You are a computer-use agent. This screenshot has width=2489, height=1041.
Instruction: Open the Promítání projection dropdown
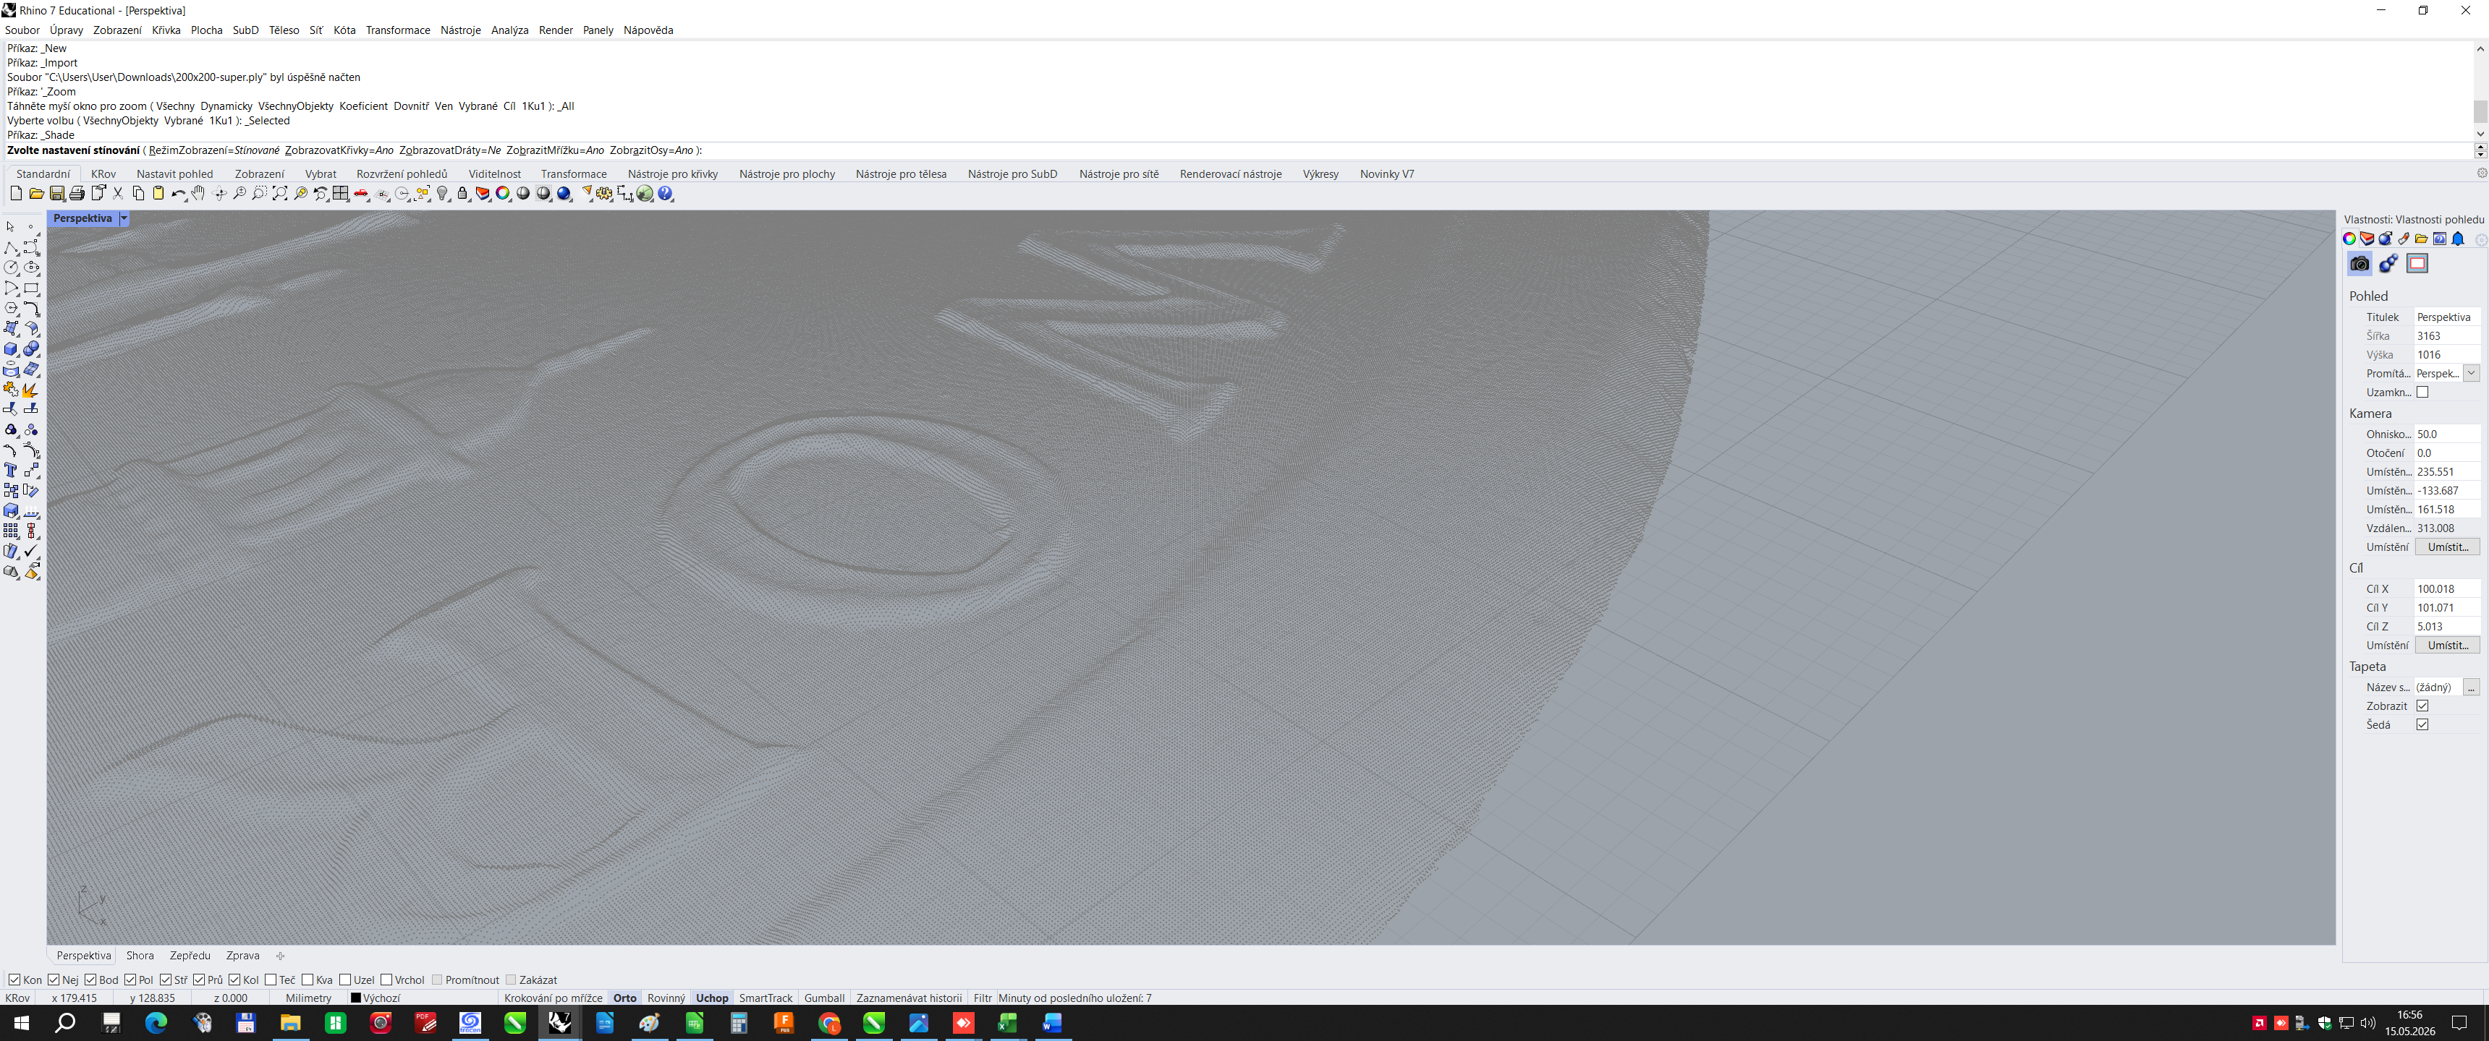(x=2472, y=374)
